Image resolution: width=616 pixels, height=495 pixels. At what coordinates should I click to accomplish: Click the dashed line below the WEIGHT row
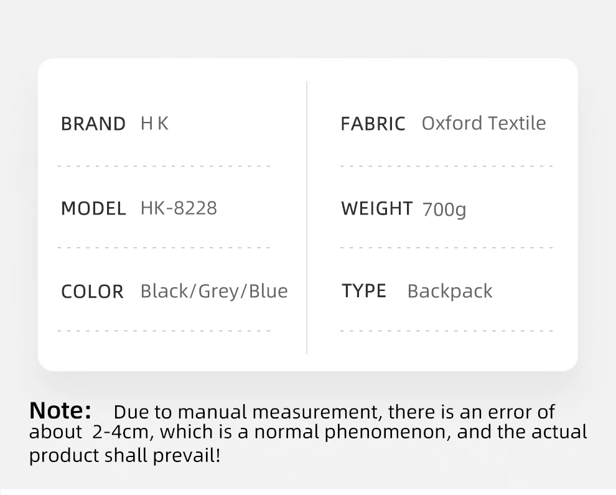446,247
